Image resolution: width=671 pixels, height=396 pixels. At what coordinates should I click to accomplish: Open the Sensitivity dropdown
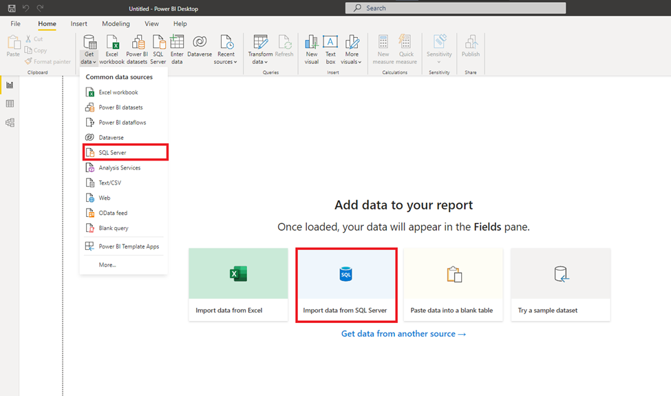(x=439, y=50)
